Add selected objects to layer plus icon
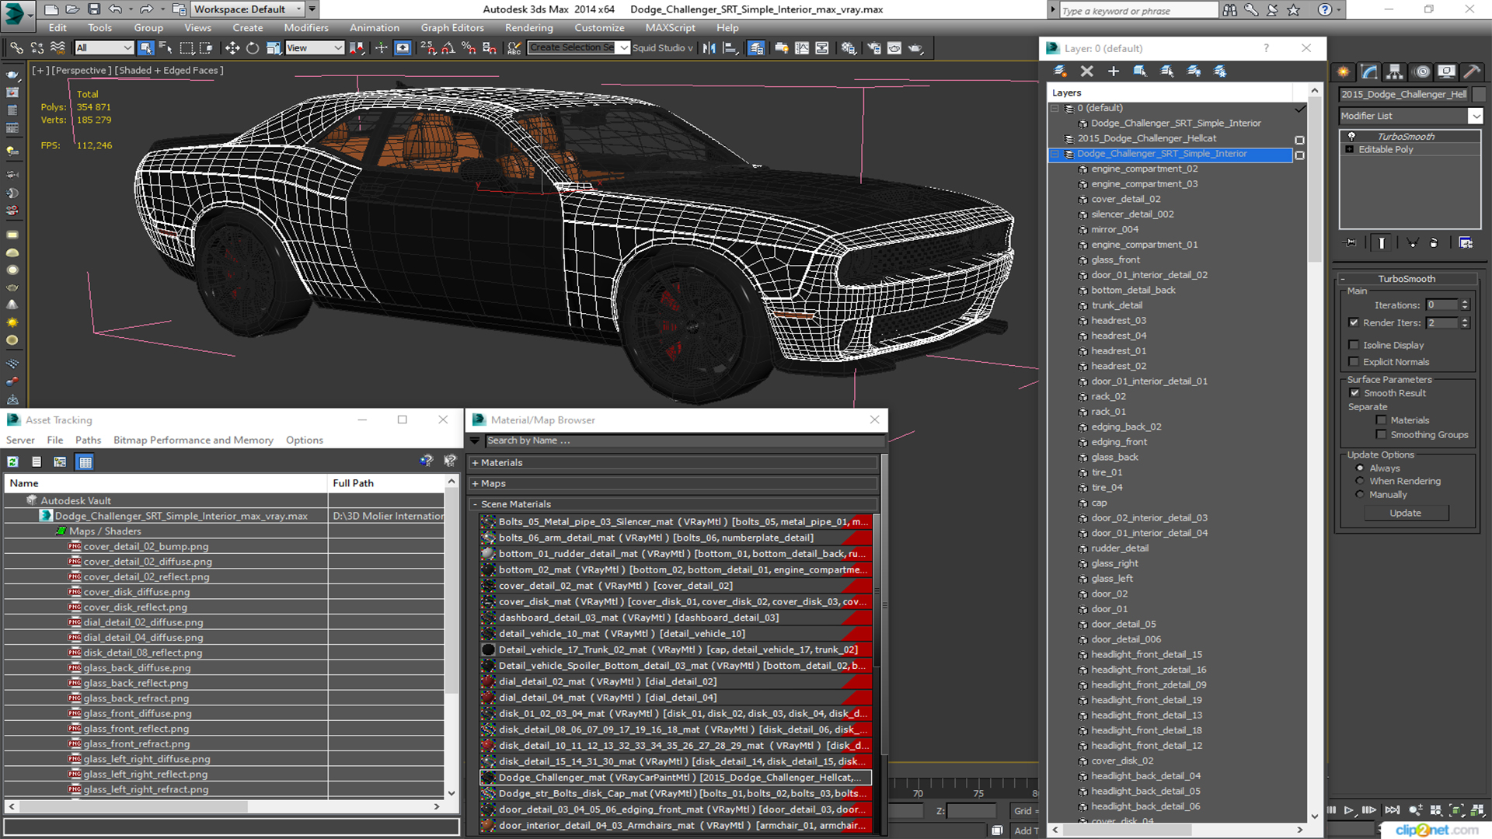The width and height of the screenshot is (1492, 839). pos(1113,71)
